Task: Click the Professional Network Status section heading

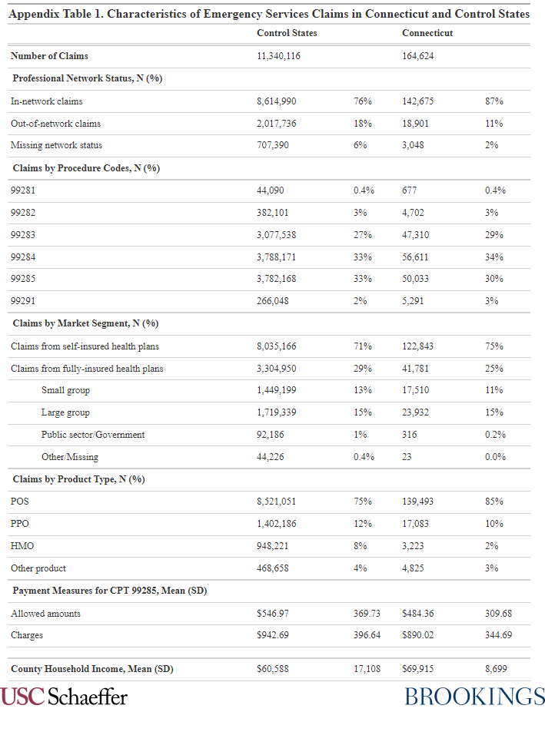Action: click(x=87, y=78)
